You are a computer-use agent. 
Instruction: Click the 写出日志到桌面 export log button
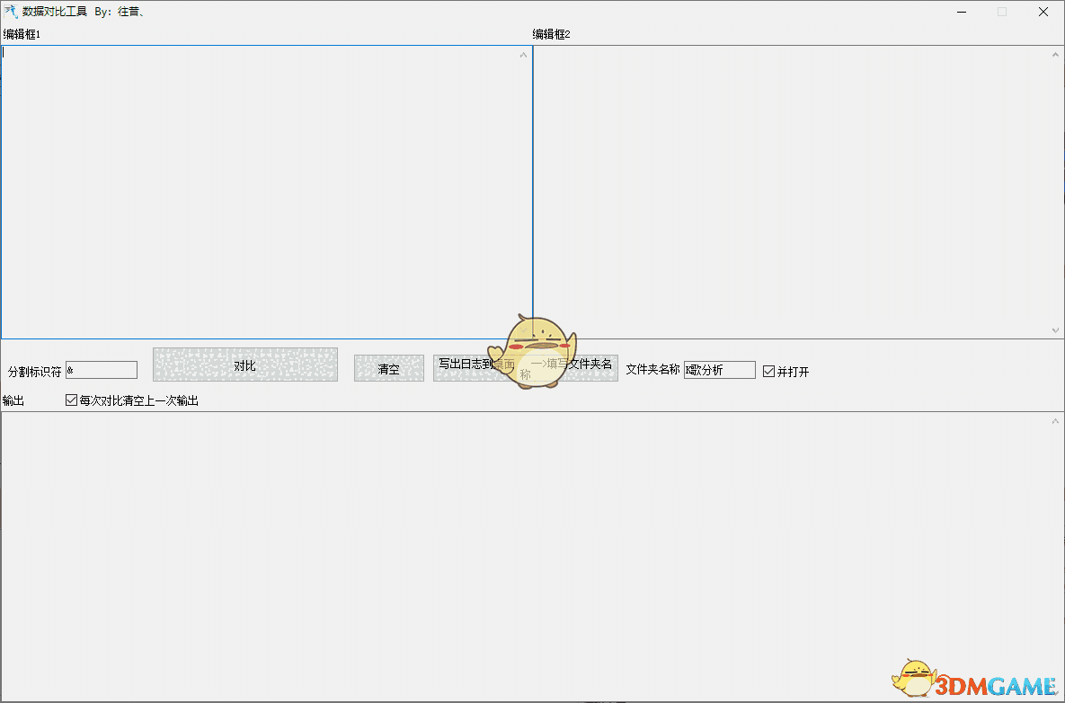[x=476, y=368]
